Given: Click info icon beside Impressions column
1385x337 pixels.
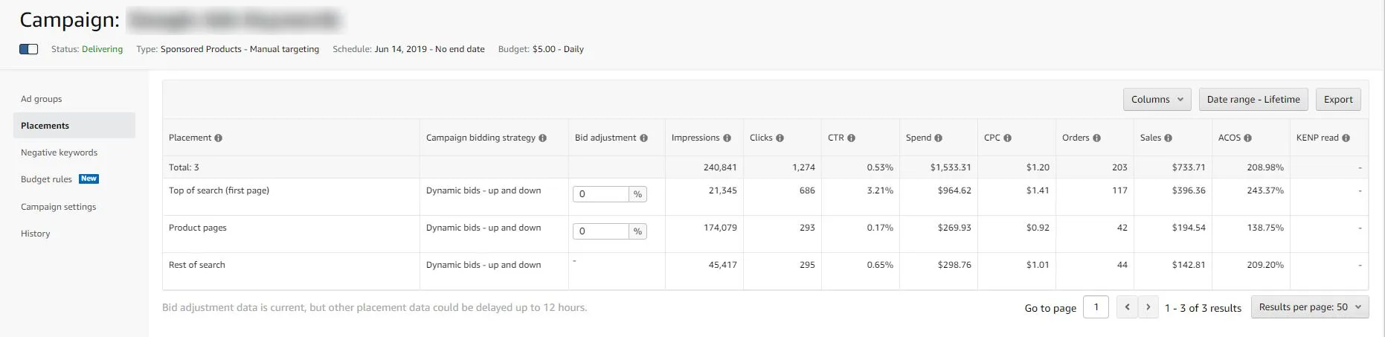Looking at the screenshot, I should (x=727, y=138).
